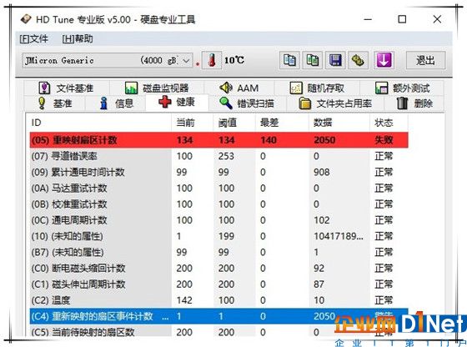Click the 阈值 column header
Viewport: 467px width, 347px height.
pos(234,123)
